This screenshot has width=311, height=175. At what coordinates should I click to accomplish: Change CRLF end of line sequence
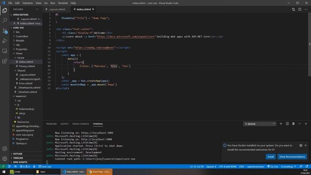[242, 166]
